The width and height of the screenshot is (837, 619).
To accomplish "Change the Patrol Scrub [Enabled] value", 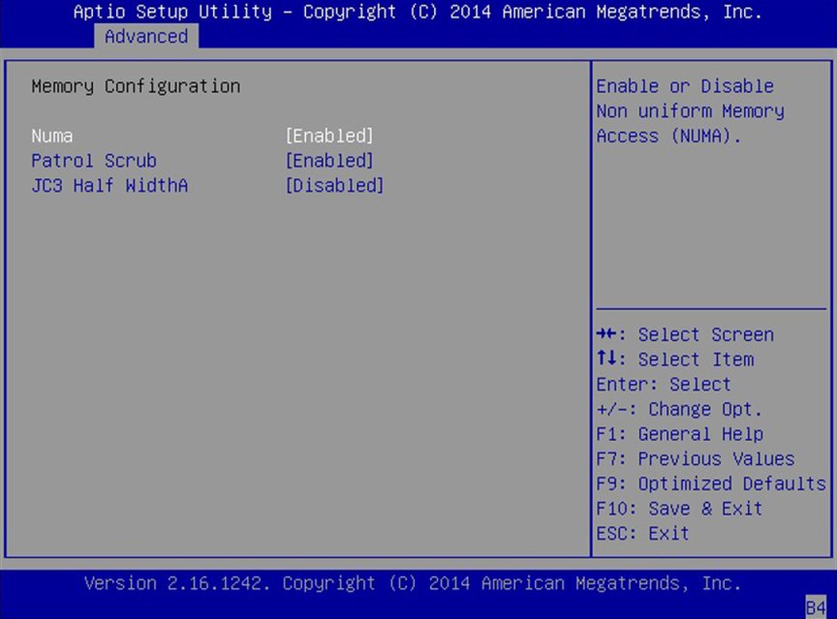I will (328, 161).
